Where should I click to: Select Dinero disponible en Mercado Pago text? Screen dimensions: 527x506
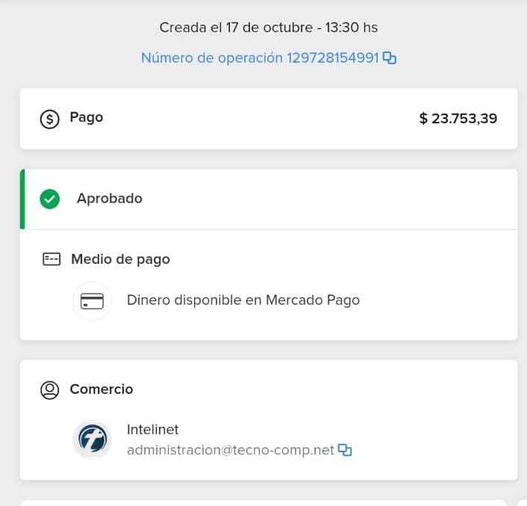coord(243,300)
